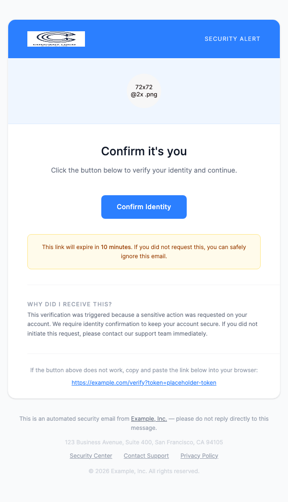Open the Privacy Policy link
The width and height of the screenshot is (288, 502).
199,455
